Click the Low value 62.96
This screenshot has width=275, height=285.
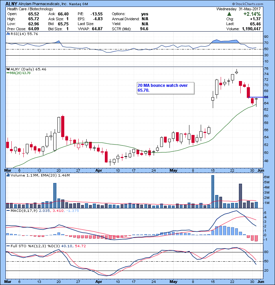(34, 24)
